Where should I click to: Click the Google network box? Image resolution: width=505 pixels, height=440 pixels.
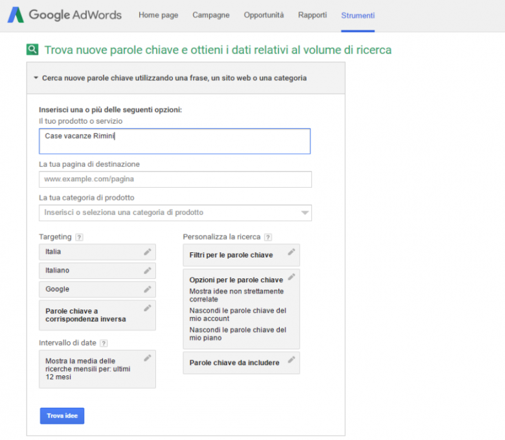click(97, 289)
